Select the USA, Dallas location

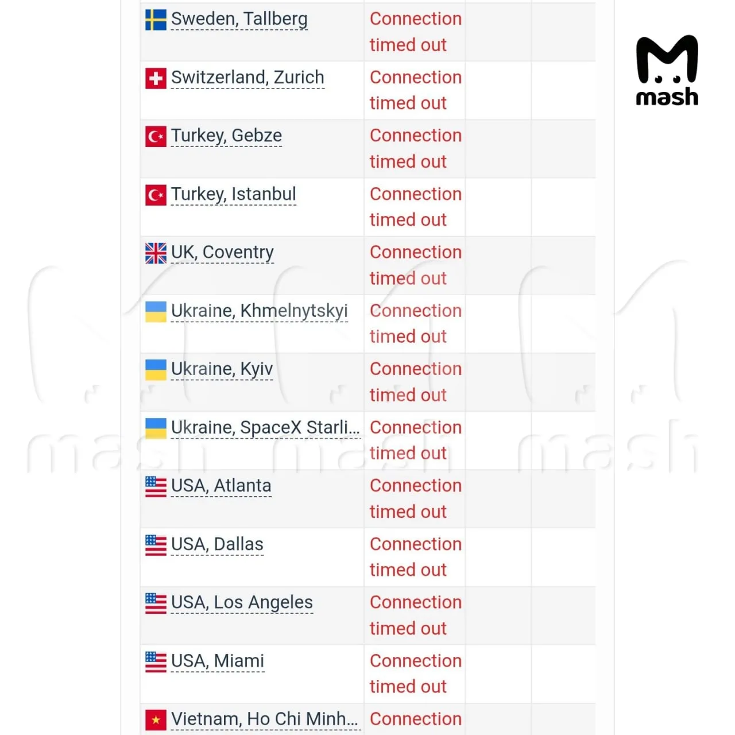[x=217, y=544]
